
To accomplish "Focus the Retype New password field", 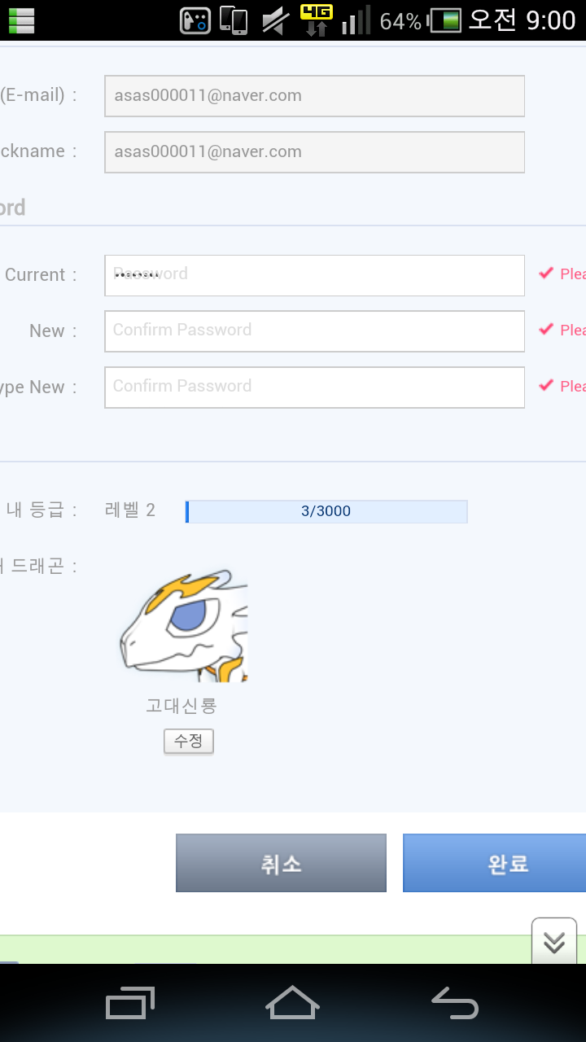I will 314,387.
